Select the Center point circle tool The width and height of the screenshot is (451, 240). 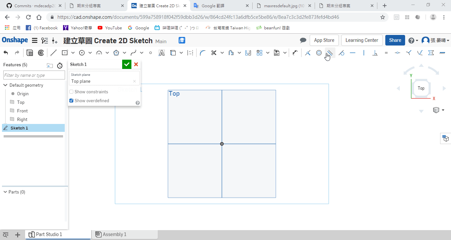click(x=82, y=53)
